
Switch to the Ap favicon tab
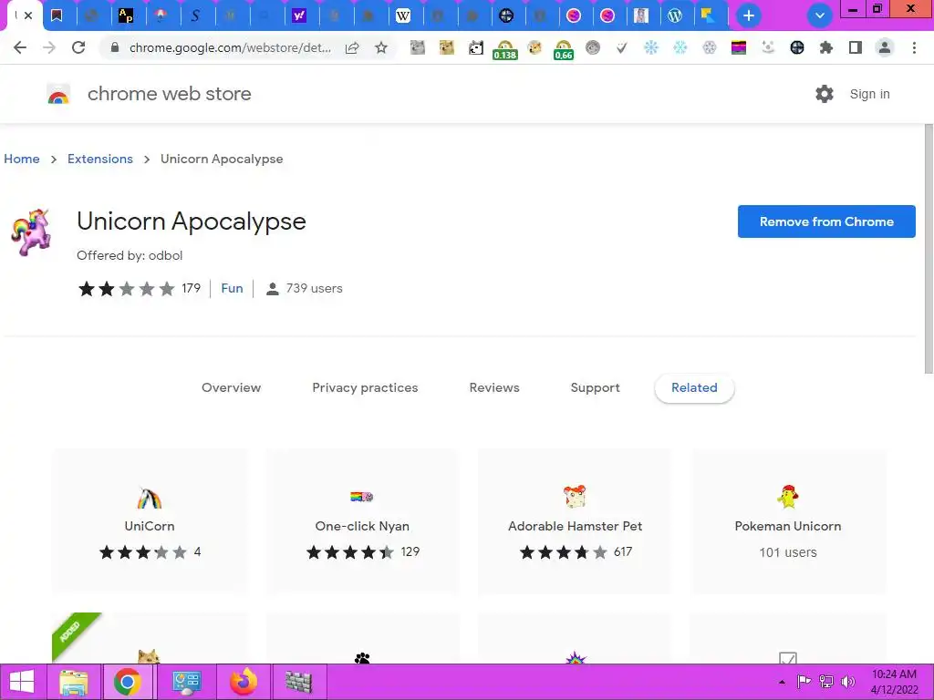tap(126, 16)
